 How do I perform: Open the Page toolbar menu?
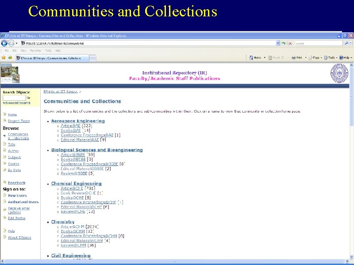315,58
